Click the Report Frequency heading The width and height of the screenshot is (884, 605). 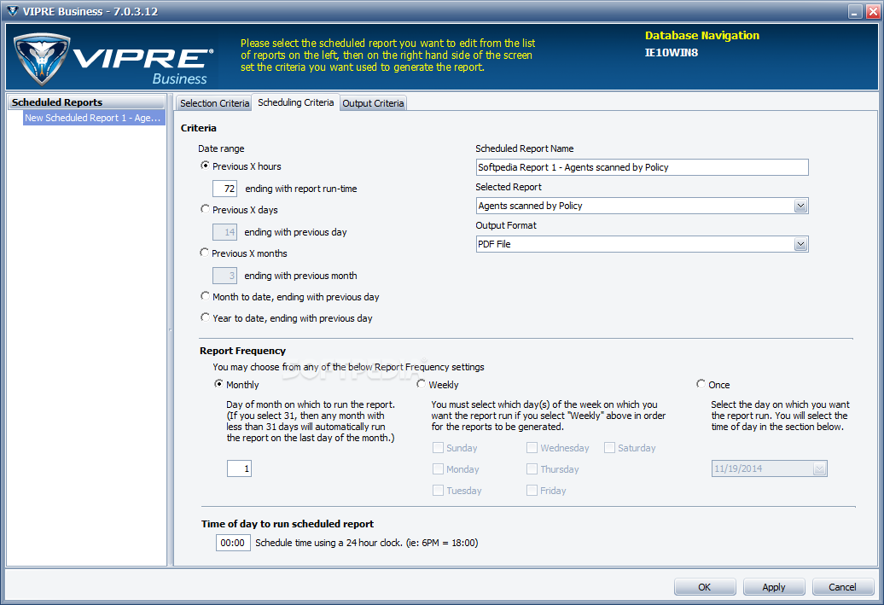click(242, 351)
